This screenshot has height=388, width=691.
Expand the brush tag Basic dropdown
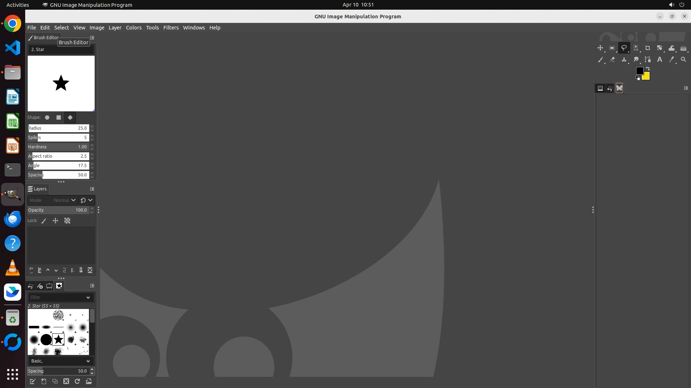pyautogui.click(x=88, y=361)
